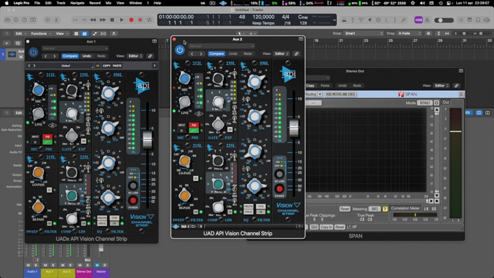Open the media Browsers icon at far right
The width and height of the screenshot is (494, 278).
click(x=486, y=20)
